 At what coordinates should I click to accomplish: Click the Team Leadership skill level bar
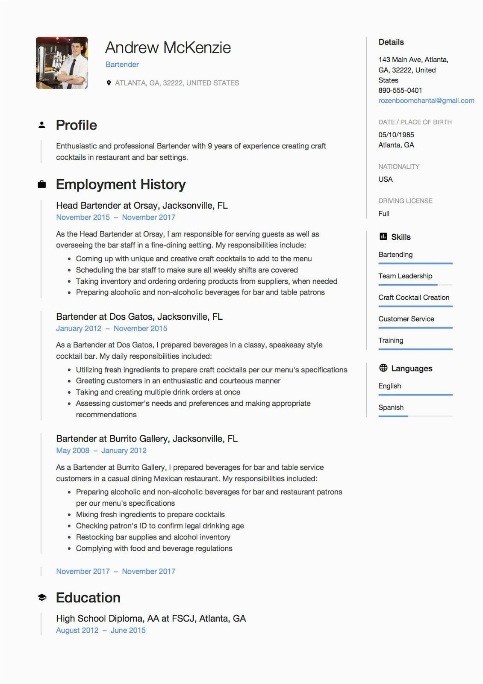(415, 285)
